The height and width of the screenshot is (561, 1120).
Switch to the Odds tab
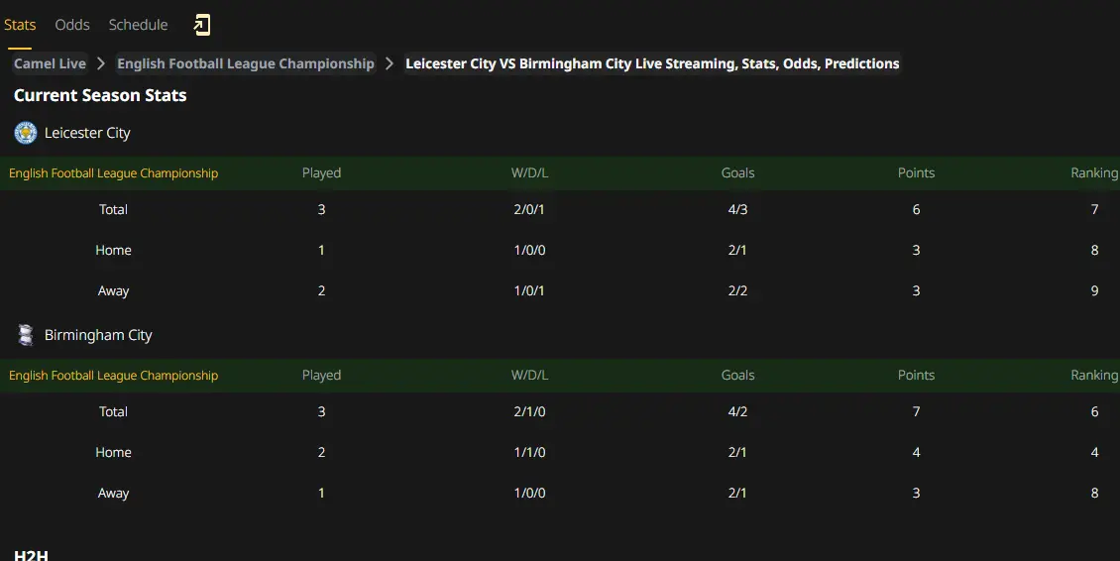pyautogui.click(x=72, y=25)
